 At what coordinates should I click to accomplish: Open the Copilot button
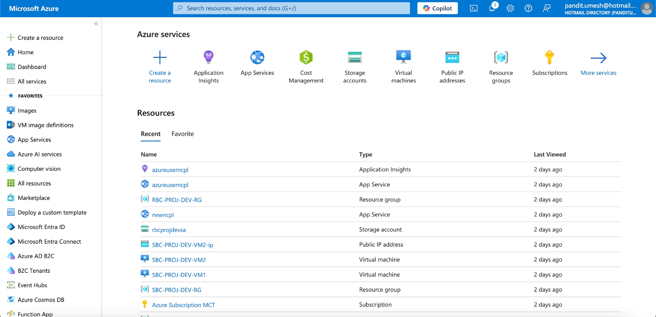pos(437,8)
